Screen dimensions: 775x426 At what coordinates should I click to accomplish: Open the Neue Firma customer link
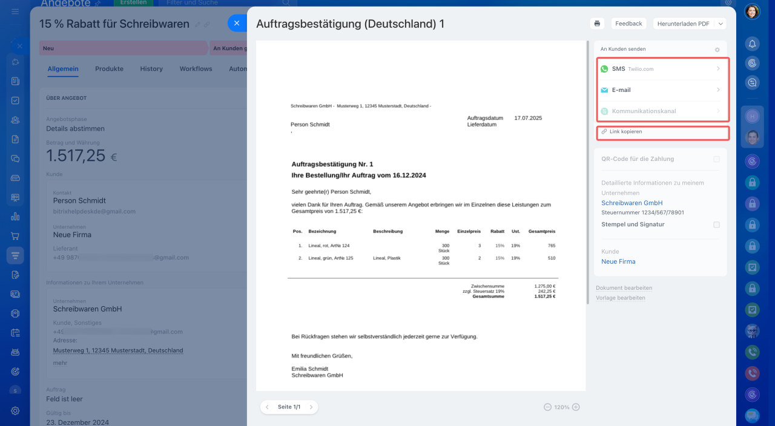coord(618,261)
